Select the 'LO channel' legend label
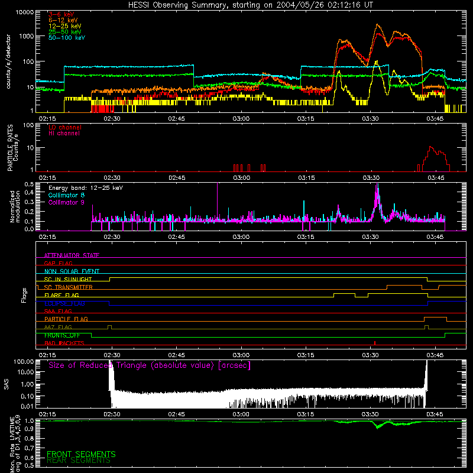The height and width of the screenshot is (473, 473). 65,127
